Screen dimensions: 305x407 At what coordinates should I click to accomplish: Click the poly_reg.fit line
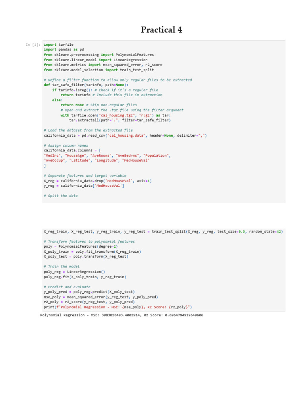(85, 277)
